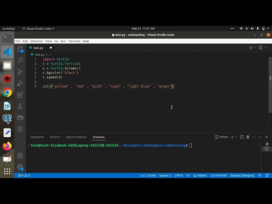
Task: Click into the terminal prompt
Action: pos(190,145)
